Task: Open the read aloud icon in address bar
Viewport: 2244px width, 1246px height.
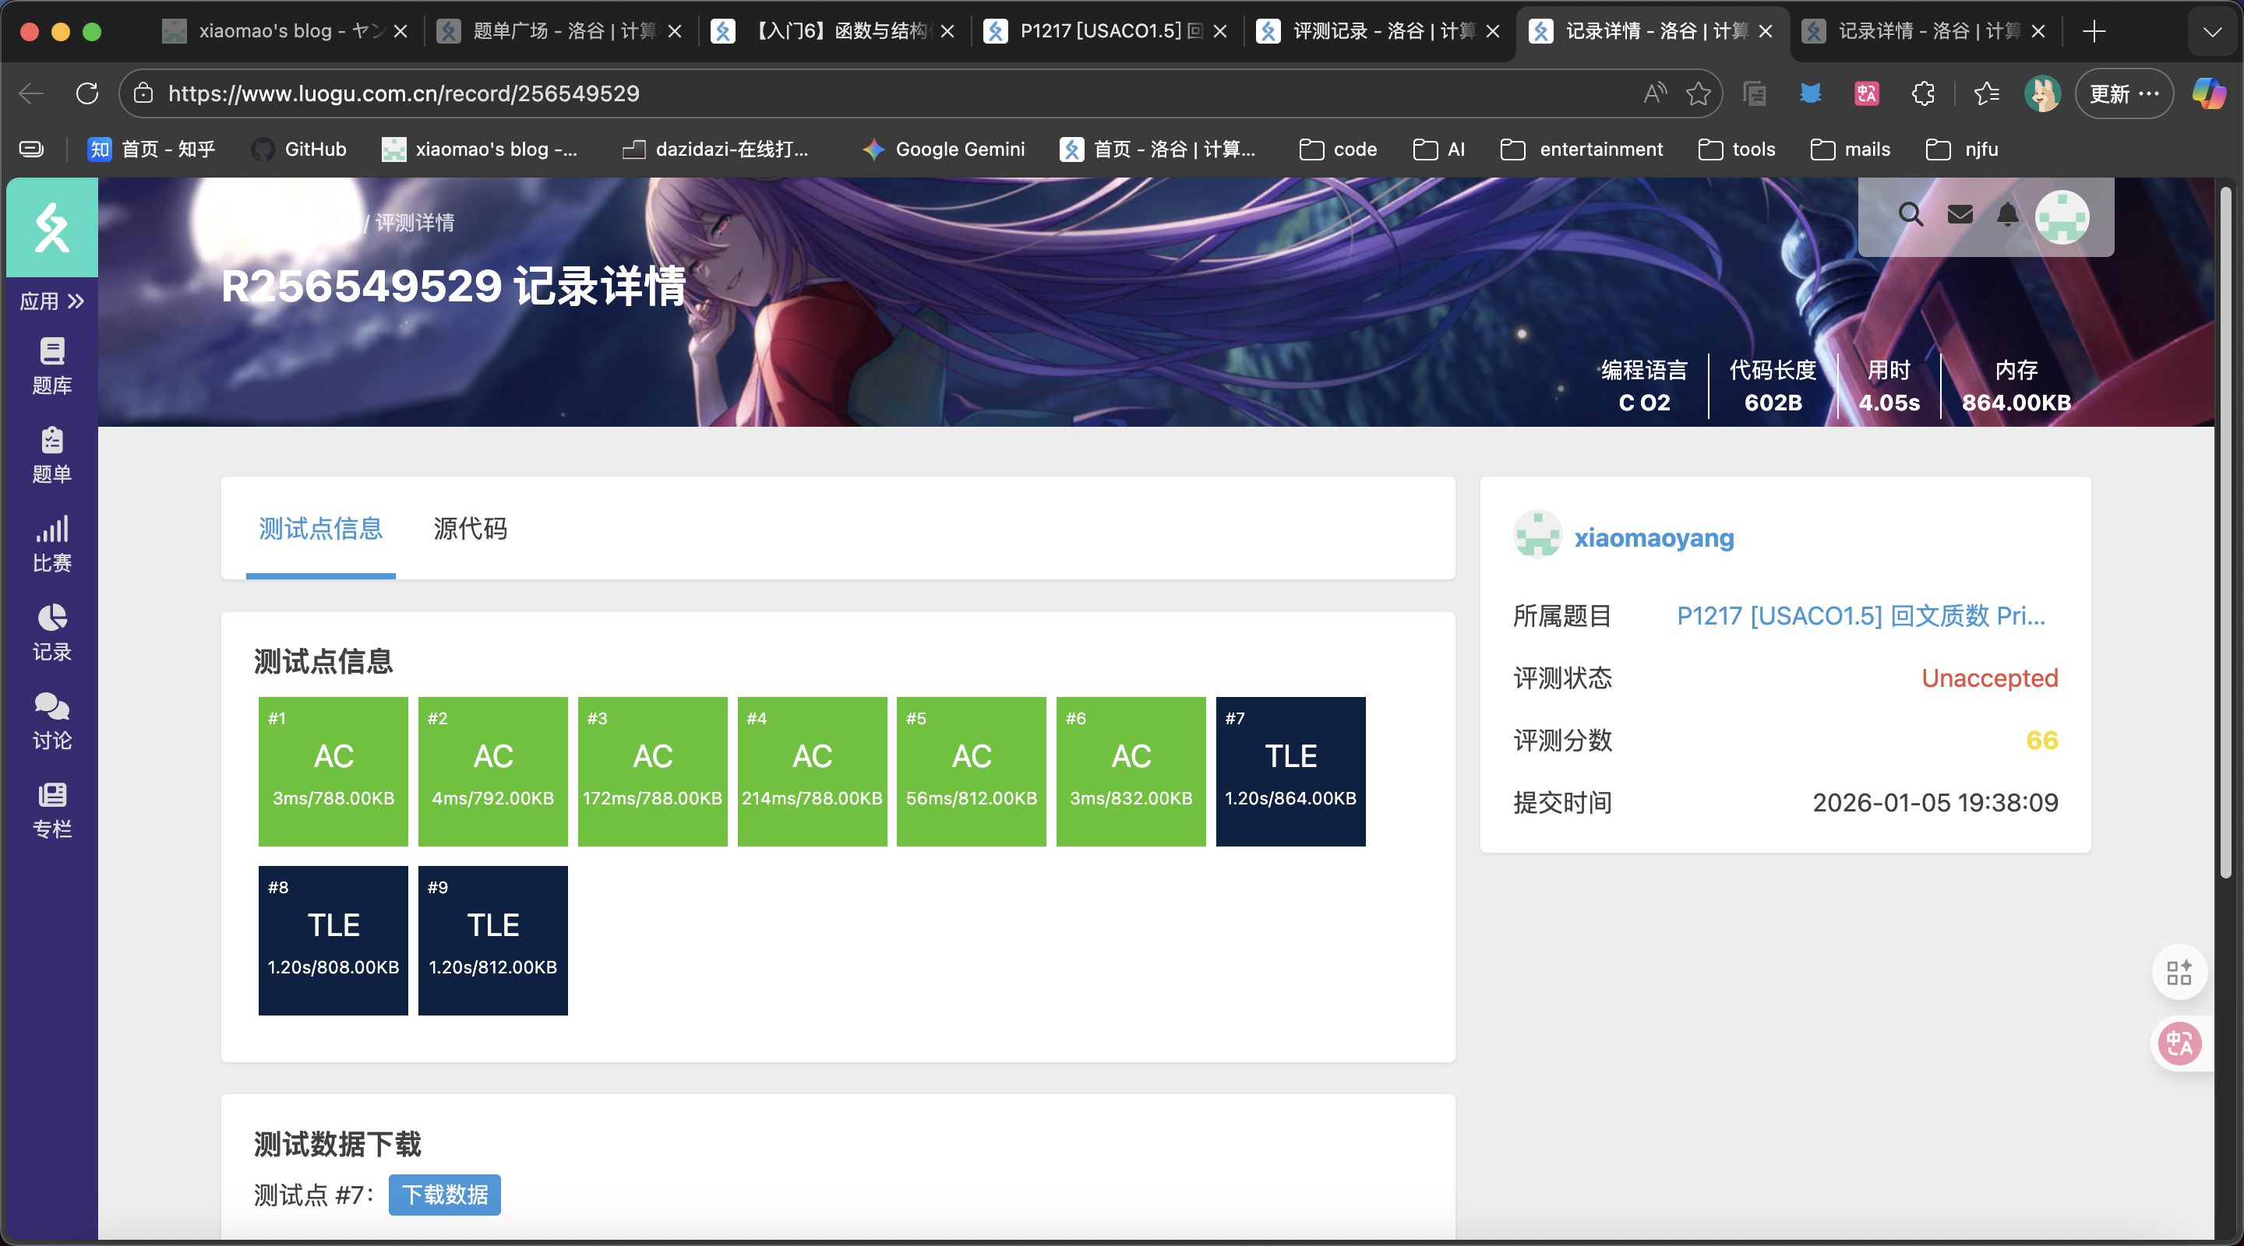Action: tap(1654, 93)
